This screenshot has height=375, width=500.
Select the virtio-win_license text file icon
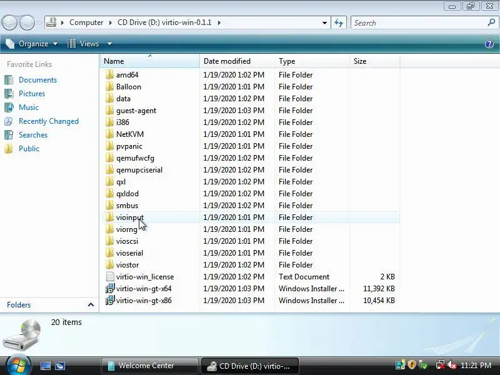(x=110, y=276)
